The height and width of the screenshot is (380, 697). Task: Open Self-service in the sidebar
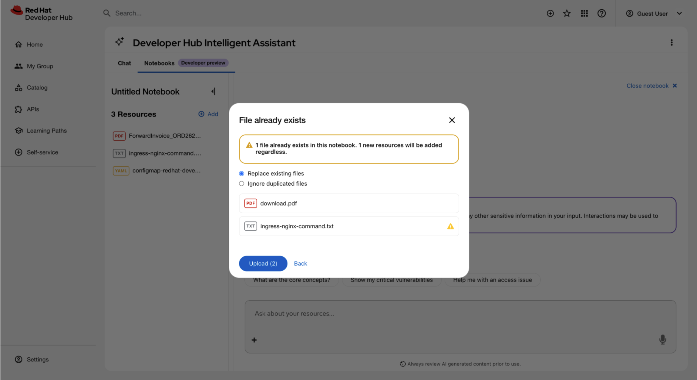pos(36,152)
